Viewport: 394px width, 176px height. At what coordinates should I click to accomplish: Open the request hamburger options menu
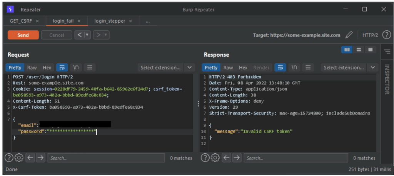(x=90, y=68)
